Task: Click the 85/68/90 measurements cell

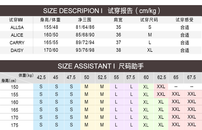Action: (x=85, y=35)
